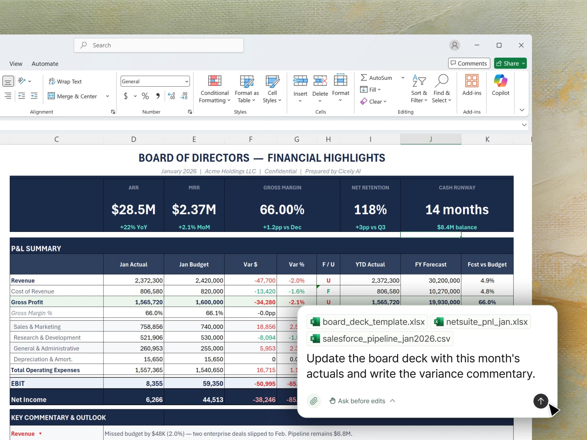Click in the Search box

point(159,45)
